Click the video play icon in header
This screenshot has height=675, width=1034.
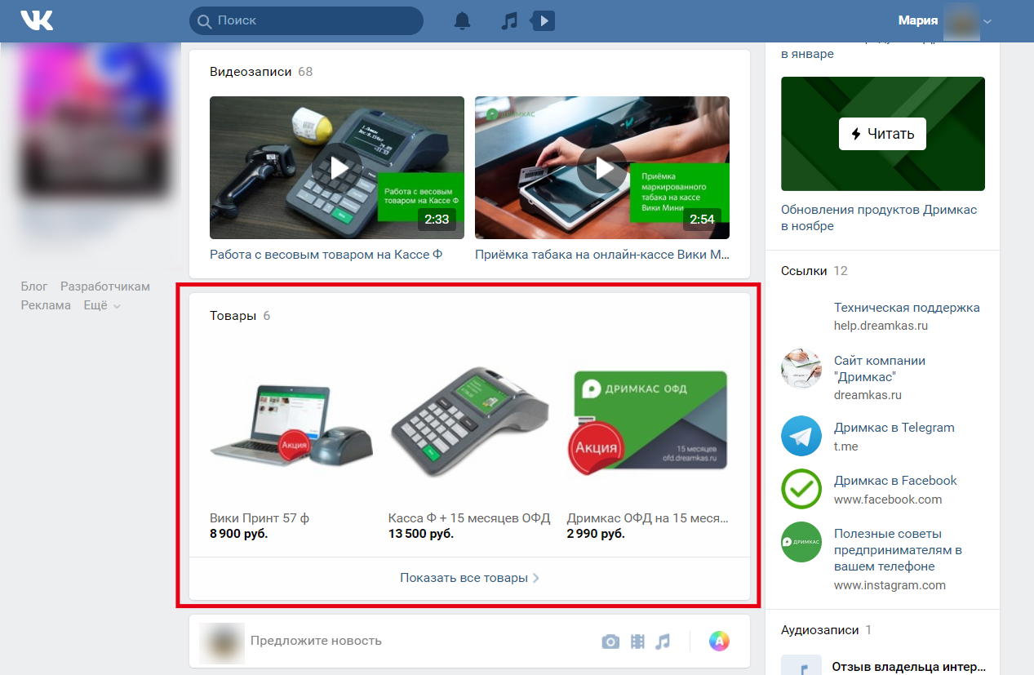pyautogui.click(x=543, y=20)
